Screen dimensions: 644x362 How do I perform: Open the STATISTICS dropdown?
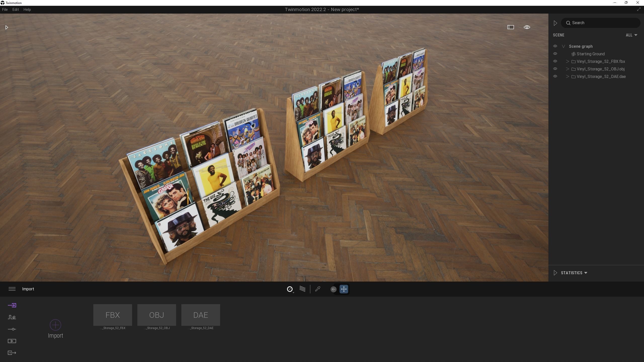click(x=574, y=273)
